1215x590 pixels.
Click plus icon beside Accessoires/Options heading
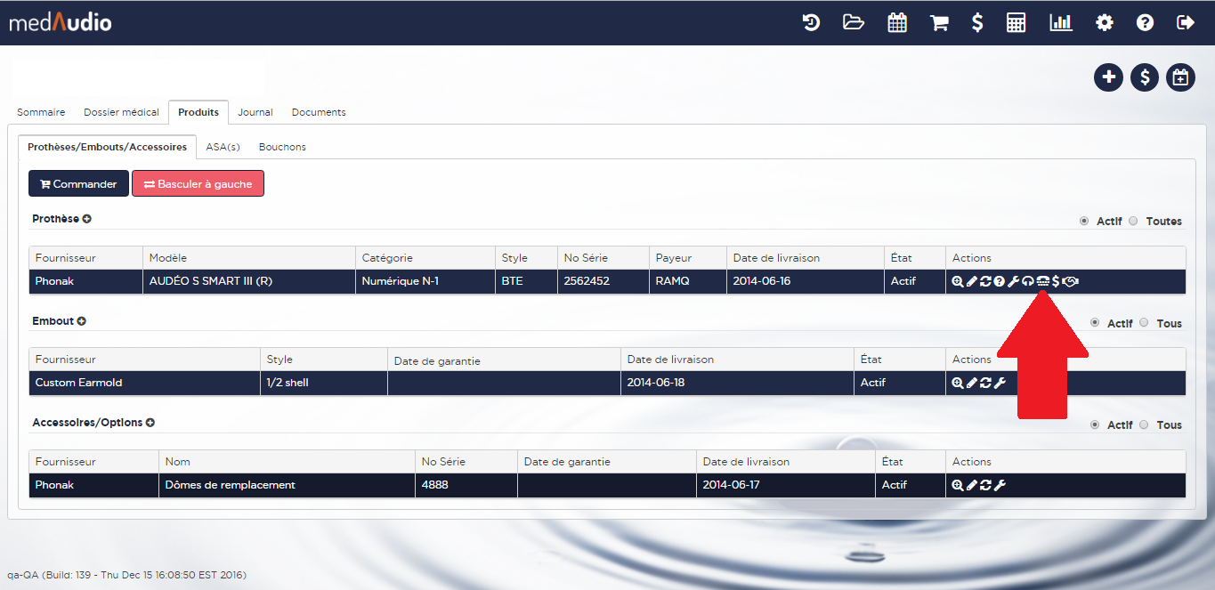(150, 423)
